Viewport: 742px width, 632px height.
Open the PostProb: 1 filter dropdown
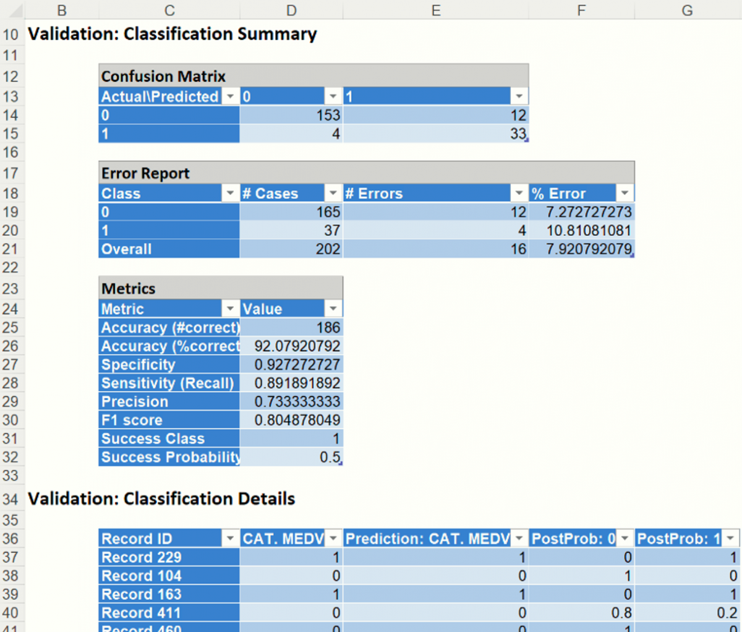coord(731,539)
